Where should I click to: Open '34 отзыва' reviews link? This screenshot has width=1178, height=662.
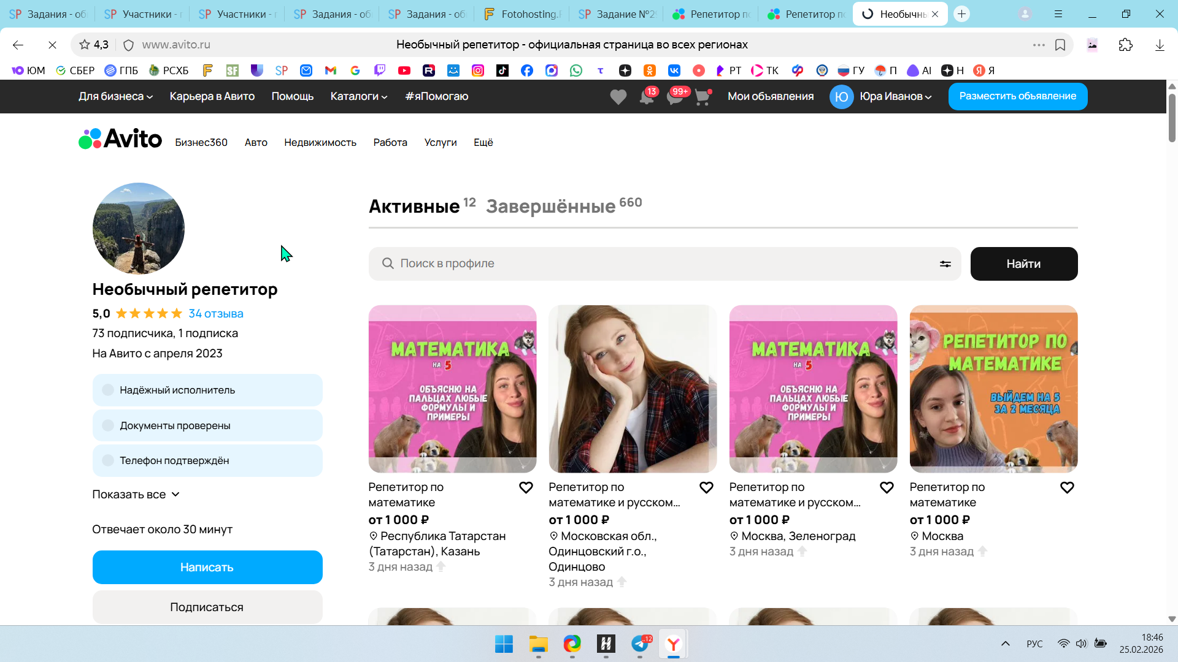[x=215, y=313]
